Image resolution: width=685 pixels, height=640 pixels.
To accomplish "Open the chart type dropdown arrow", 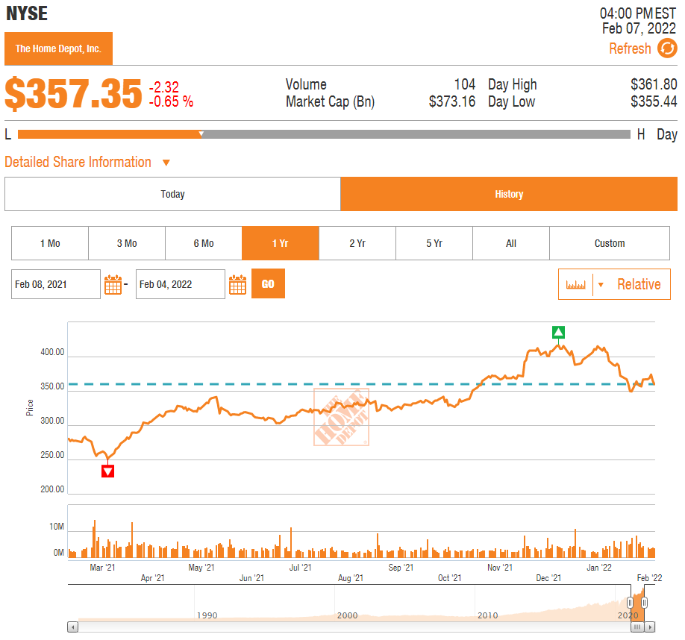I will tap(601, 285).
